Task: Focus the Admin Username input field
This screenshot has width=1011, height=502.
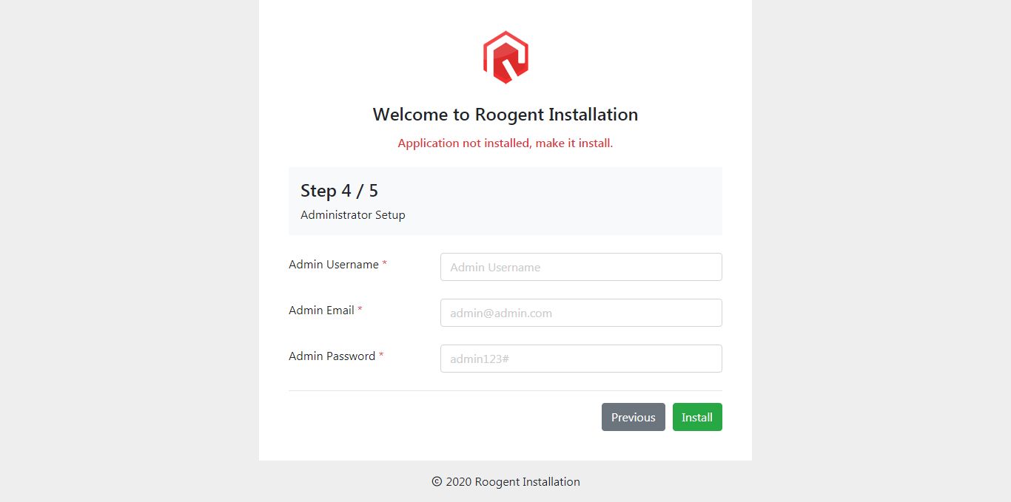Action: [x=581, y=267]
